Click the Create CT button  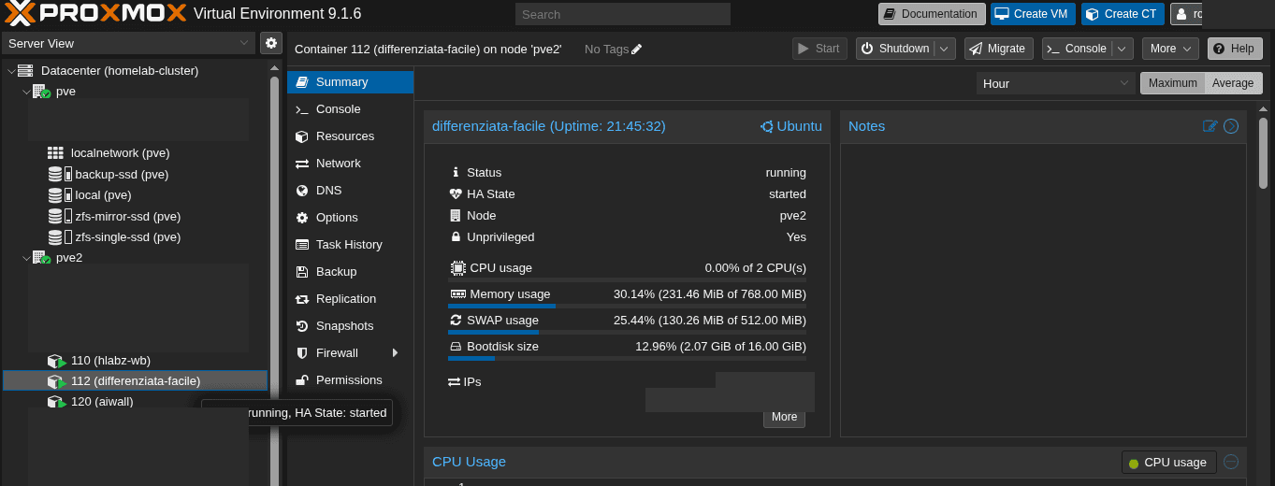click(1122, 14)
